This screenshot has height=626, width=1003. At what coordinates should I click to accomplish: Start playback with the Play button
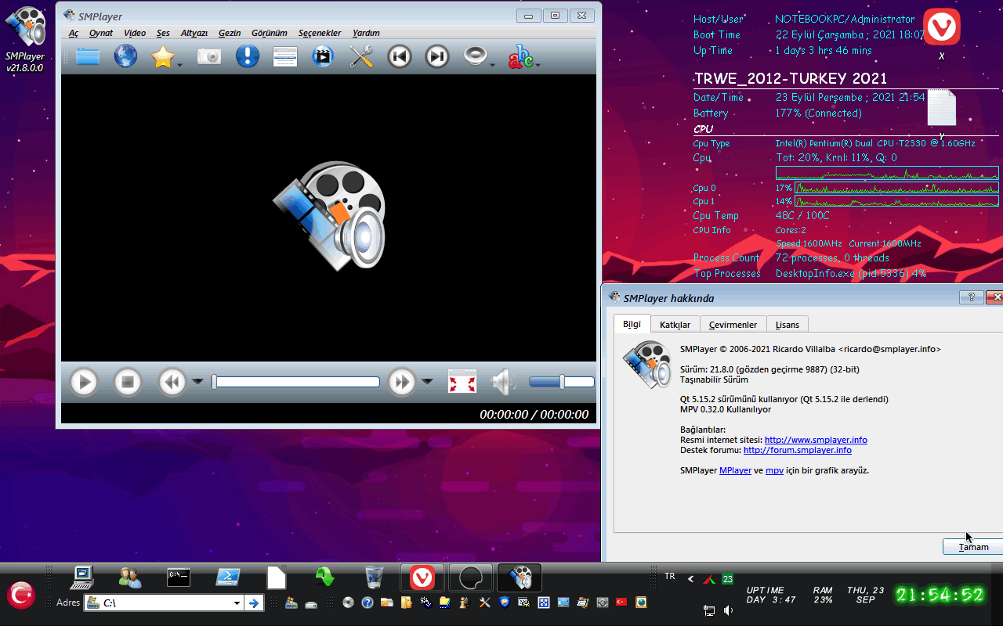point(84,382)
